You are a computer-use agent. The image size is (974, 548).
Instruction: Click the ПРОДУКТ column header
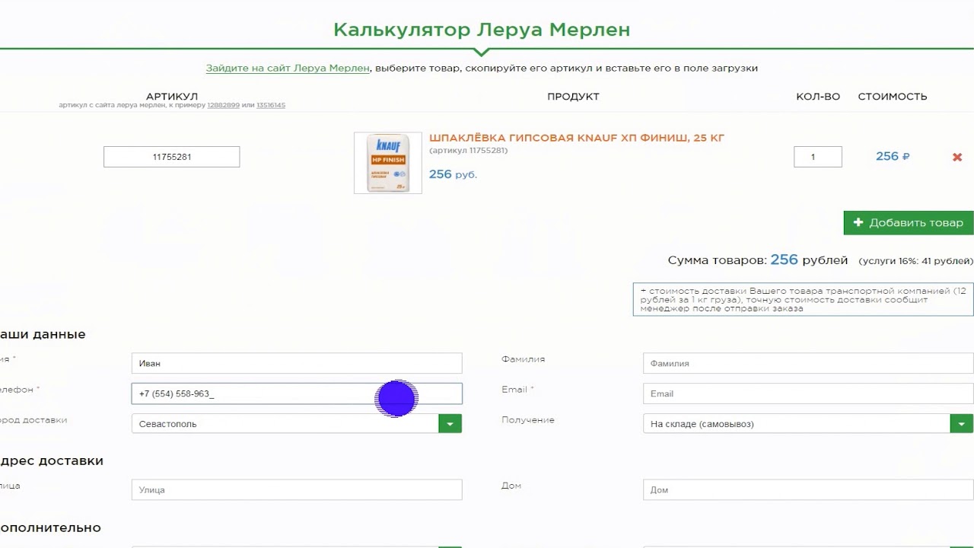point(573,97)
